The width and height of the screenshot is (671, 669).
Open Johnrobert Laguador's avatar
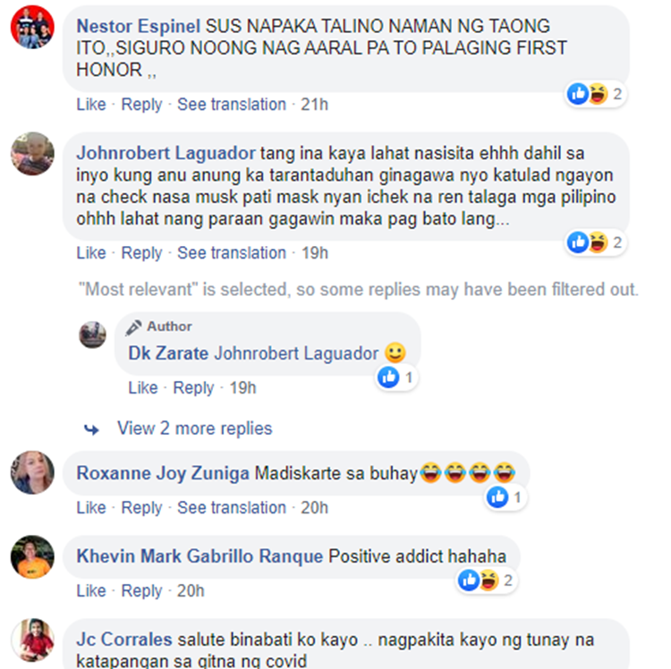pos(32,154)
